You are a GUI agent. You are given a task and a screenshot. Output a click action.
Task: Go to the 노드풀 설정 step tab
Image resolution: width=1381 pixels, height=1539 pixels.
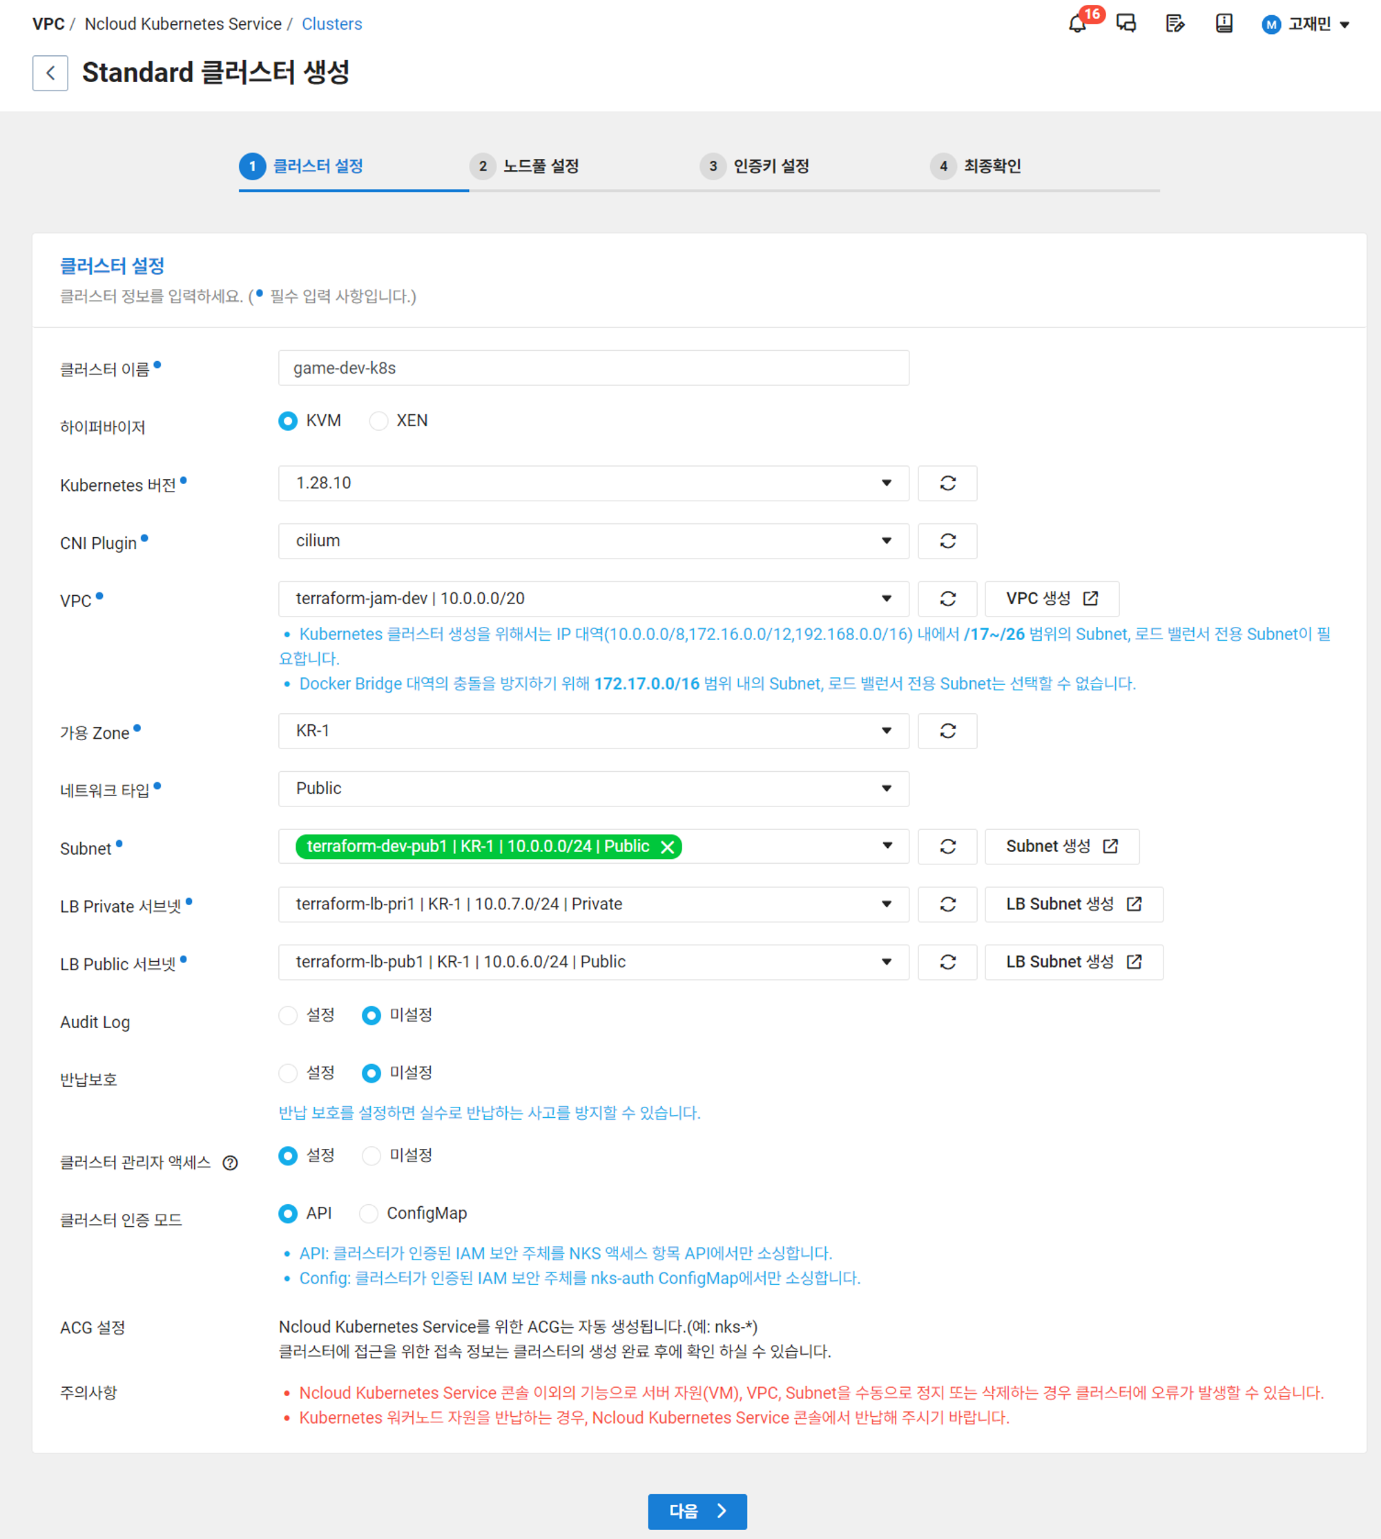(x=540, y=166)
